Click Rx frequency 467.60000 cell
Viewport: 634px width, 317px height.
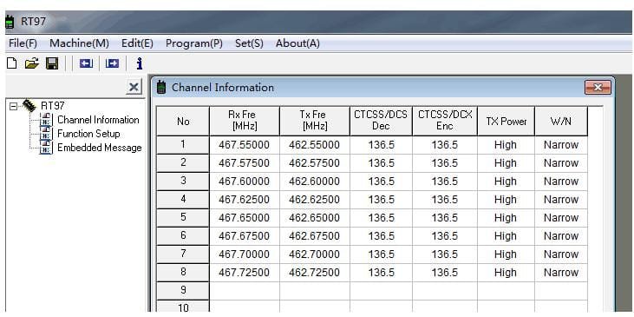[x=245, y=182]
